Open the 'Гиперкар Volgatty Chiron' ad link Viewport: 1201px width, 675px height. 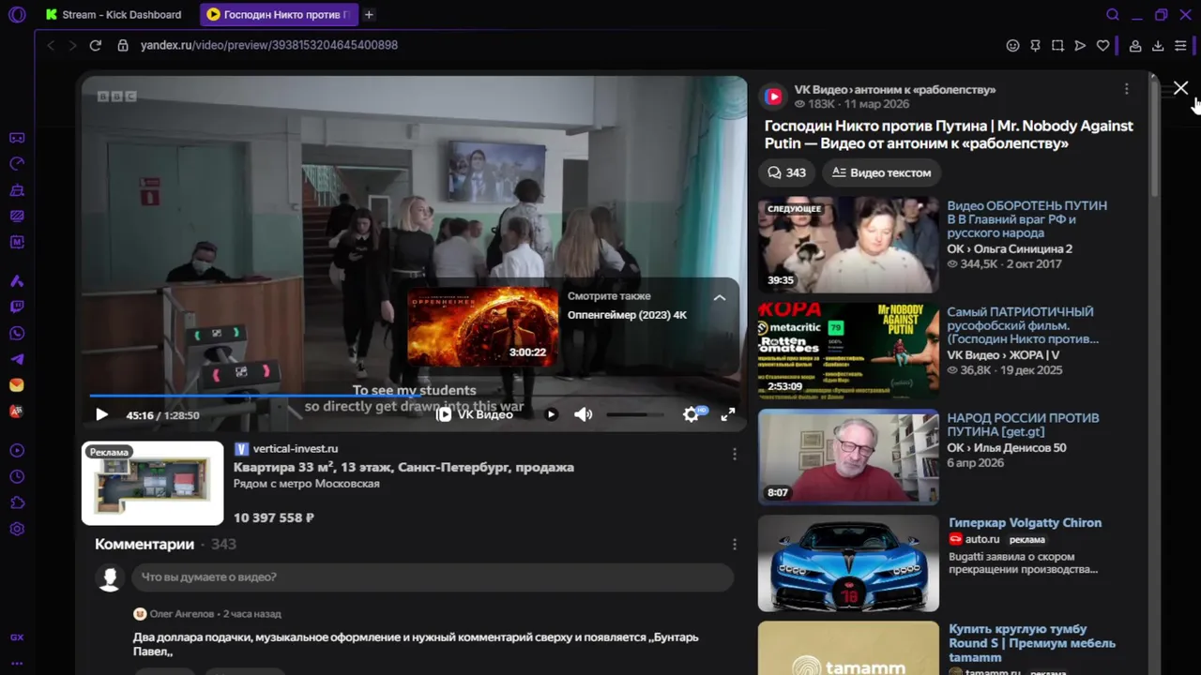[1026, 523]
